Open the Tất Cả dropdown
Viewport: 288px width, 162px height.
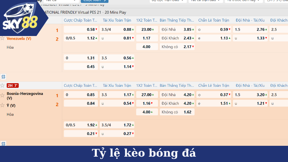pyautogui.click(x=60, y=1)
